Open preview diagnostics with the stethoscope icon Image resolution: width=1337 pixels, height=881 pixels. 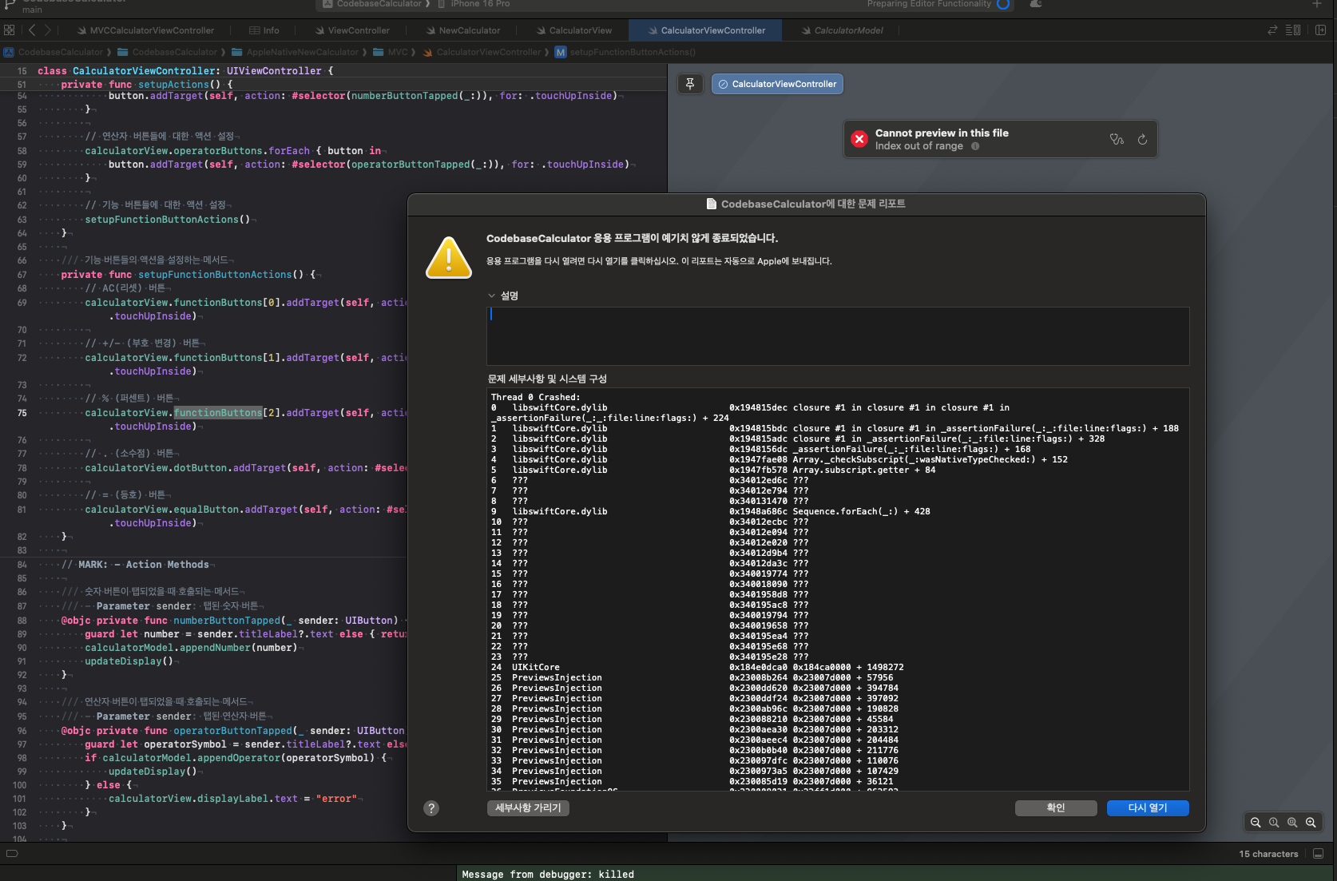(1117, 139)
